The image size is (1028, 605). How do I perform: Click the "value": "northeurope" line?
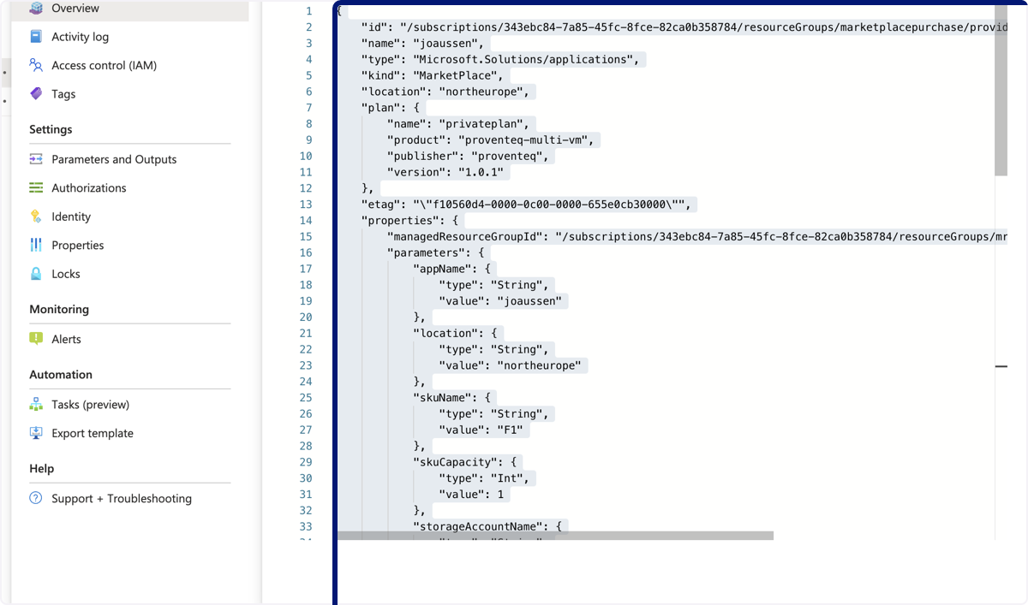click(x=512, y=365)
